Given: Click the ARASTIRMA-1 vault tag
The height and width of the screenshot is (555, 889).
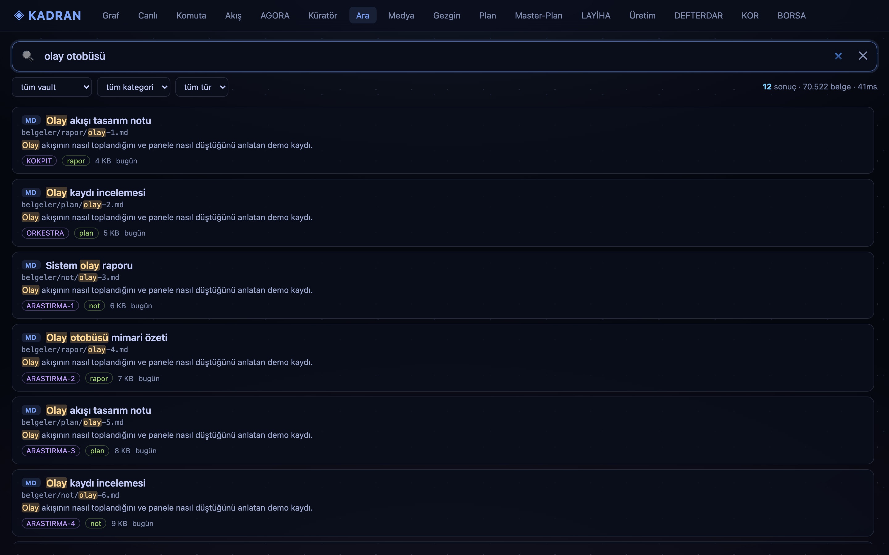Looking at the screenshot, I should tap(50, 306).
